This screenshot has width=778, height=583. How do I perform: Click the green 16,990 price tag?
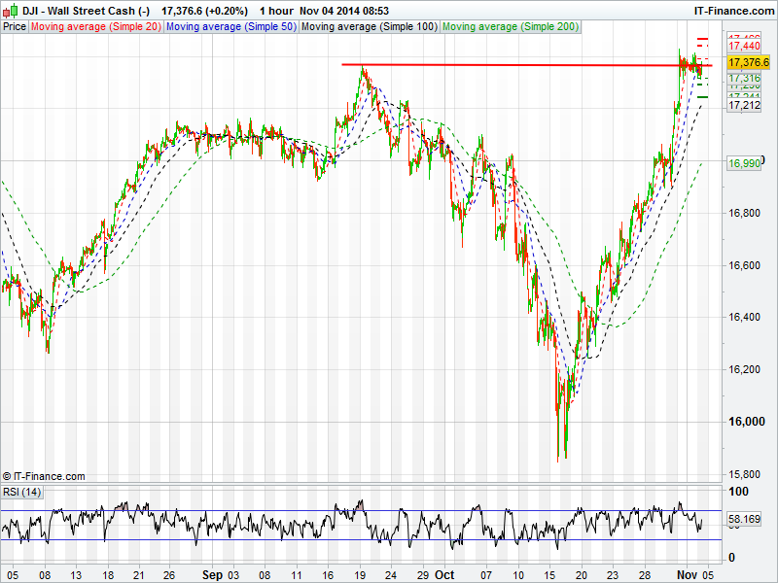pyautogui.click(x=744, y=163)
